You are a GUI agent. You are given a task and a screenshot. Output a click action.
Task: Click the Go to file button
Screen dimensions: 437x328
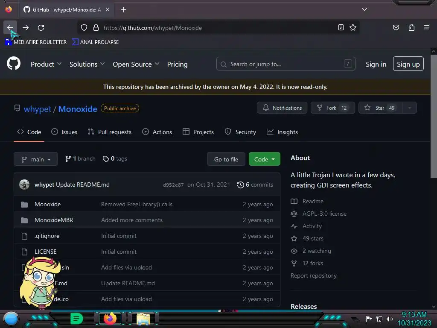pos(226,159)
